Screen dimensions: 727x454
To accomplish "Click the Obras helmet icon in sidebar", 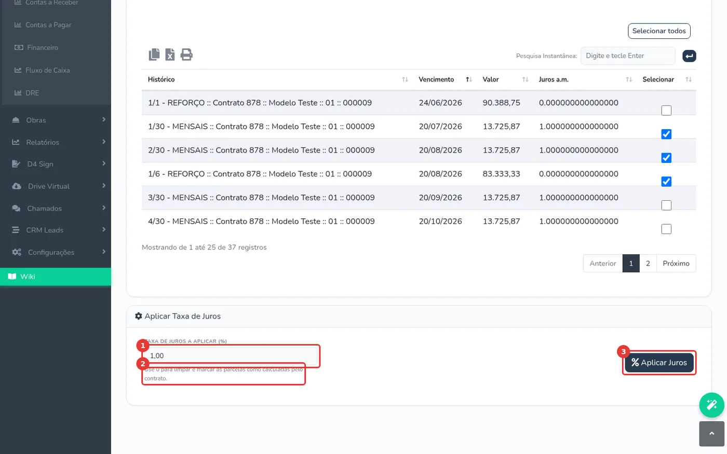I will tap(16, 120).
